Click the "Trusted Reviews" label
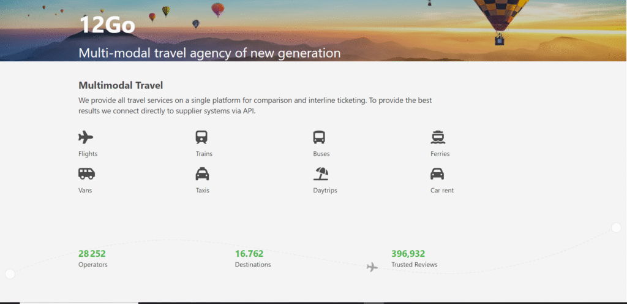This screenshot has height=304, width=627. pyautogui.click(x=415, y=264)
